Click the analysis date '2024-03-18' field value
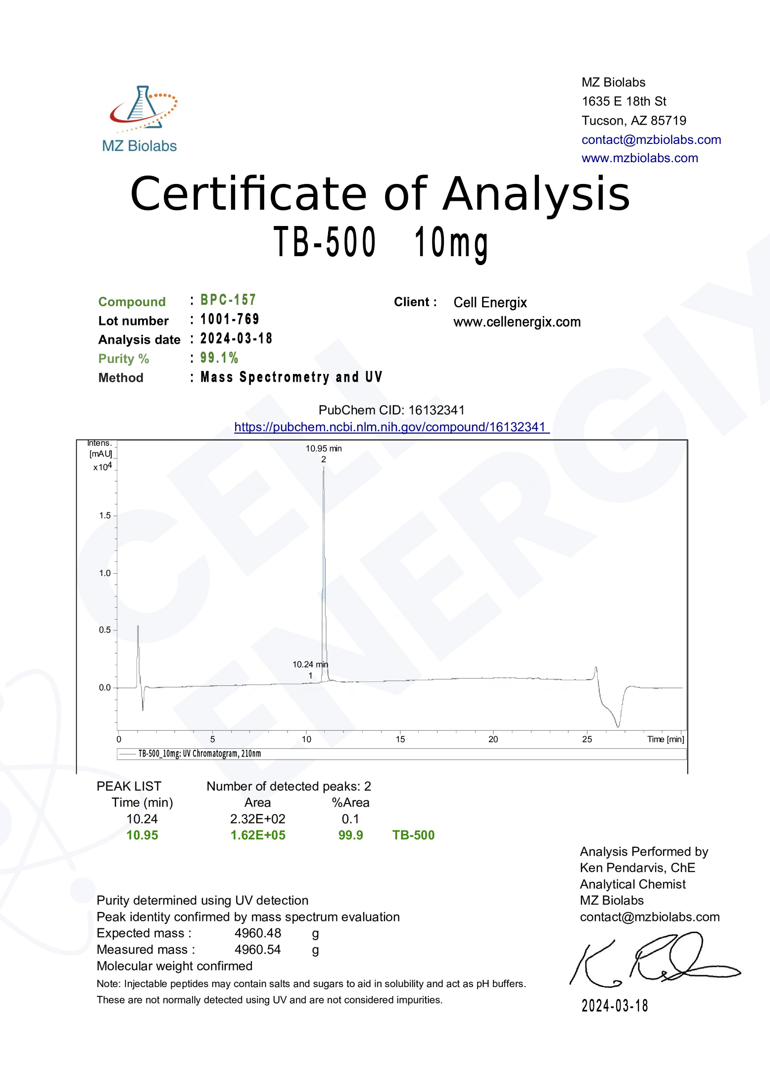Image resolution: width=770 pixels, height=1088 pixels. (236, 339)
